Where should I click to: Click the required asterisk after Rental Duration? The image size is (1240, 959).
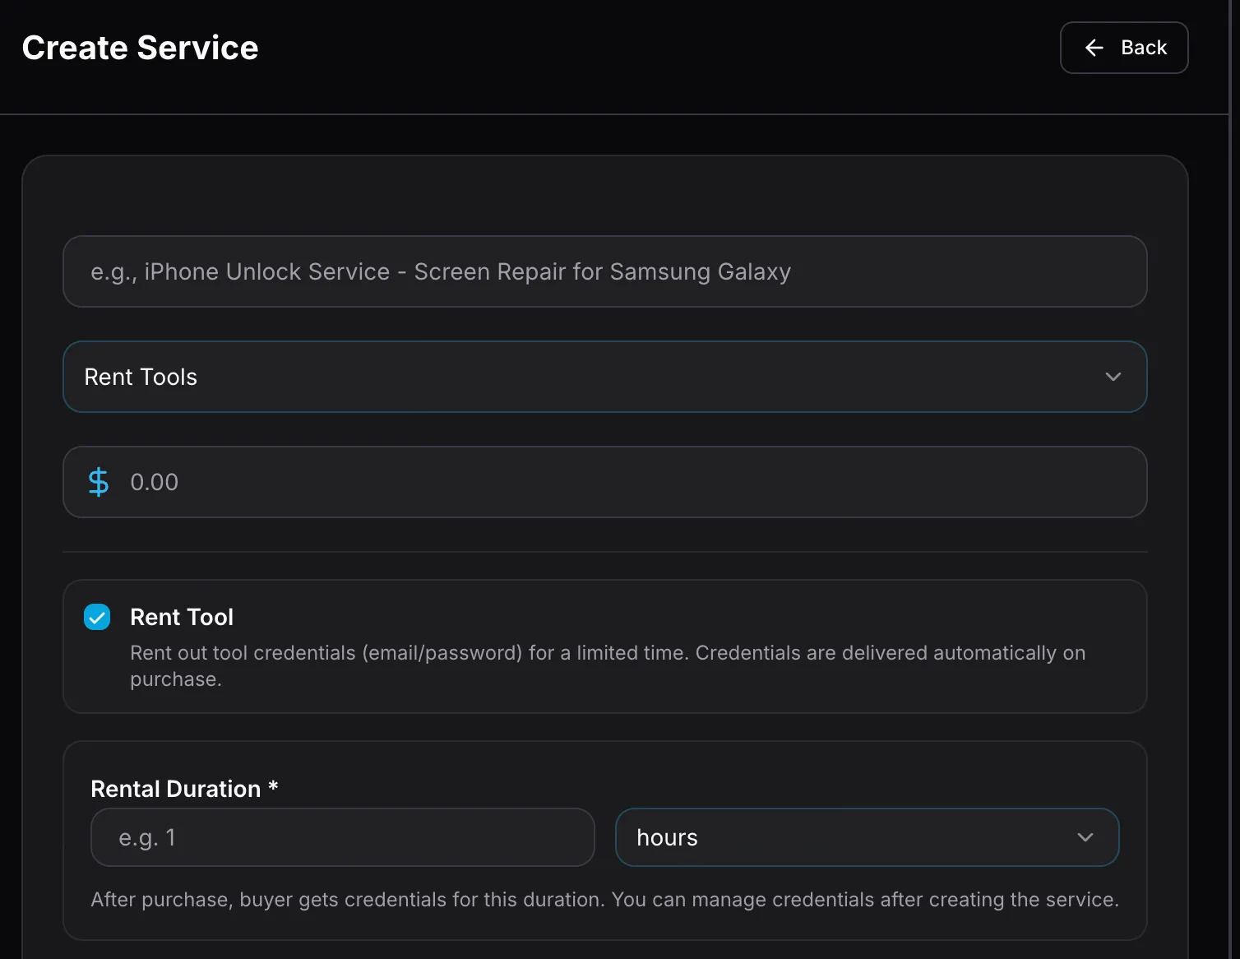[x=273, y=787]
